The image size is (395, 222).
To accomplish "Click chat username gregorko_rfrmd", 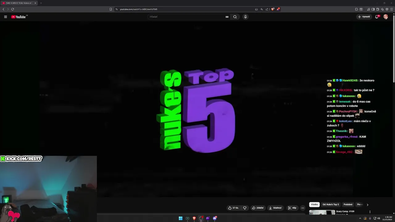I will point(347,137).
